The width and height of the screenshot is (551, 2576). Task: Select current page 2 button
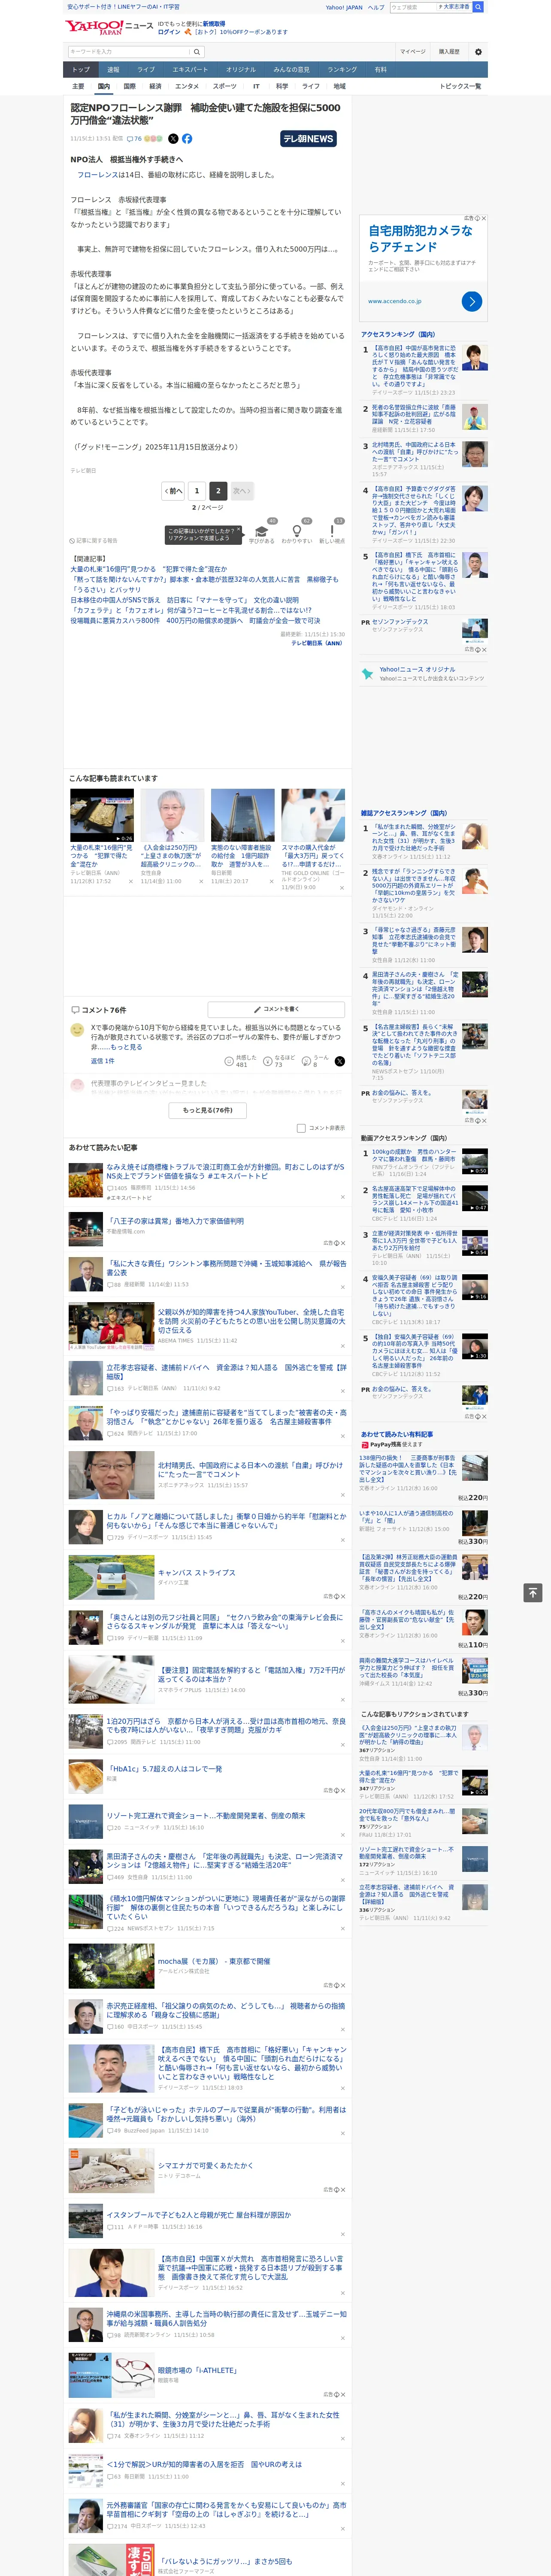point(218,491)
